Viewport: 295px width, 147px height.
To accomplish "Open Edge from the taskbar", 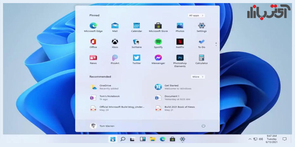I will tap(163, 139).
